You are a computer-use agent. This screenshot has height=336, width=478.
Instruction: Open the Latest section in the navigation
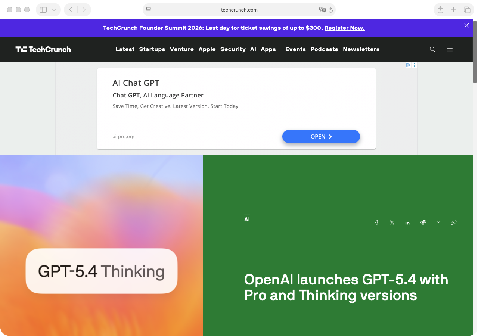(125, 49)
